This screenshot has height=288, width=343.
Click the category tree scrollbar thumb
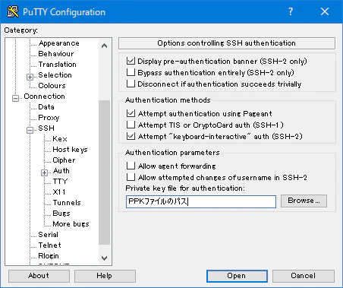[x=104, y=172]
